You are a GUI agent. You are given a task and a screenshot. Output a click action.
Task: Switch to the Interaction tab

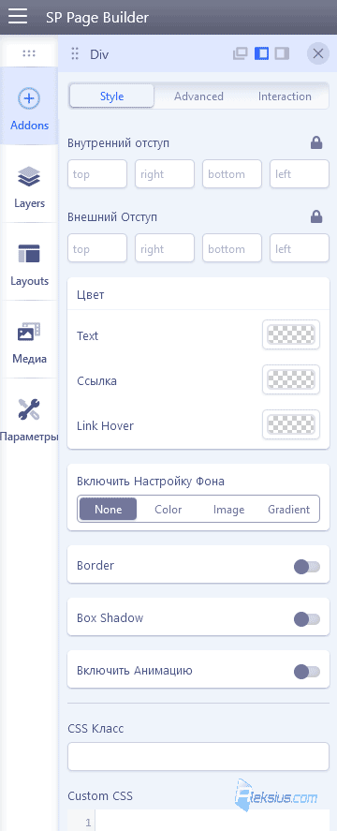285,96
